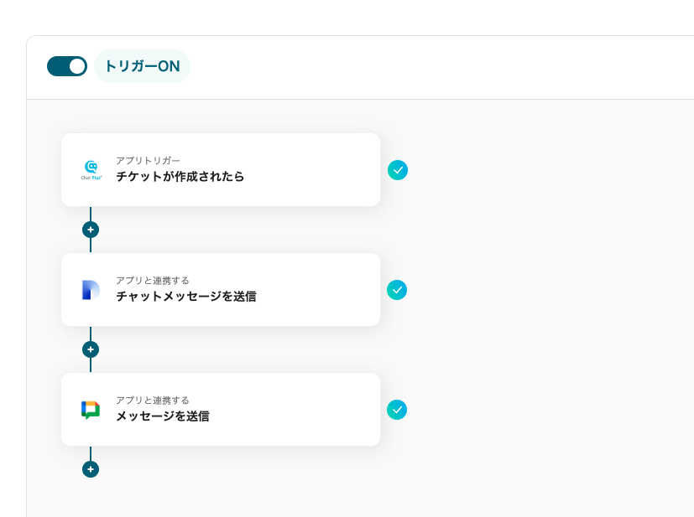Add step below the チャットメッセージを送信 card
Screen dimensions: 694x517
click(x=91, y=349)
